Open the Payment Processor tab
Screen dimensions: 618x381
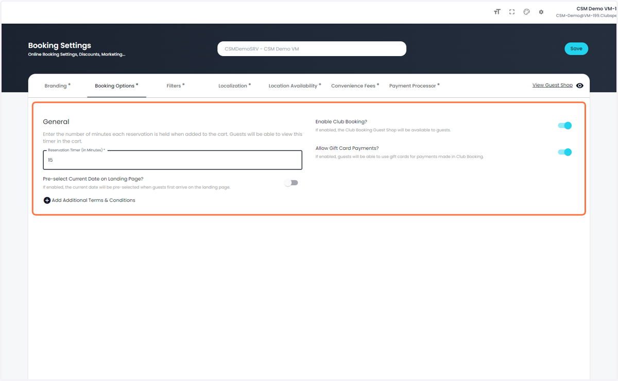(x=414, y=86)
